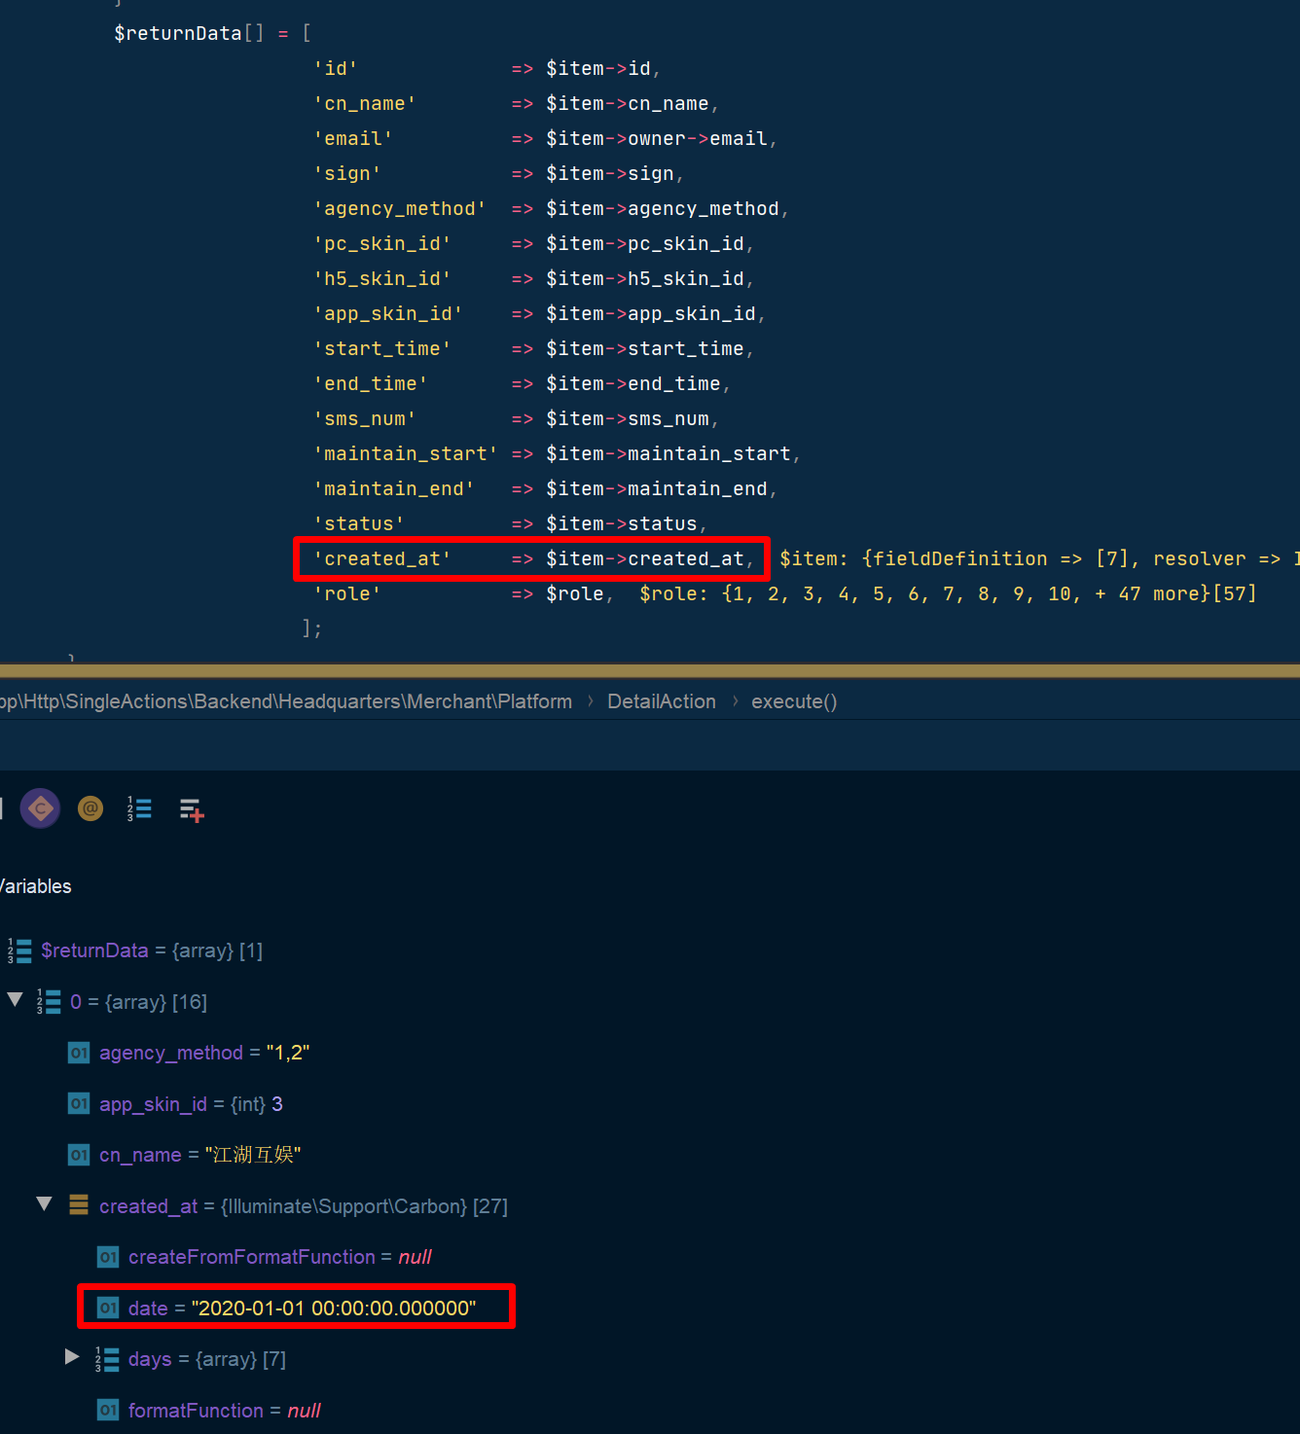
Task: Click the object icon beside created_at variable
Action: [x=78, y=1205]
